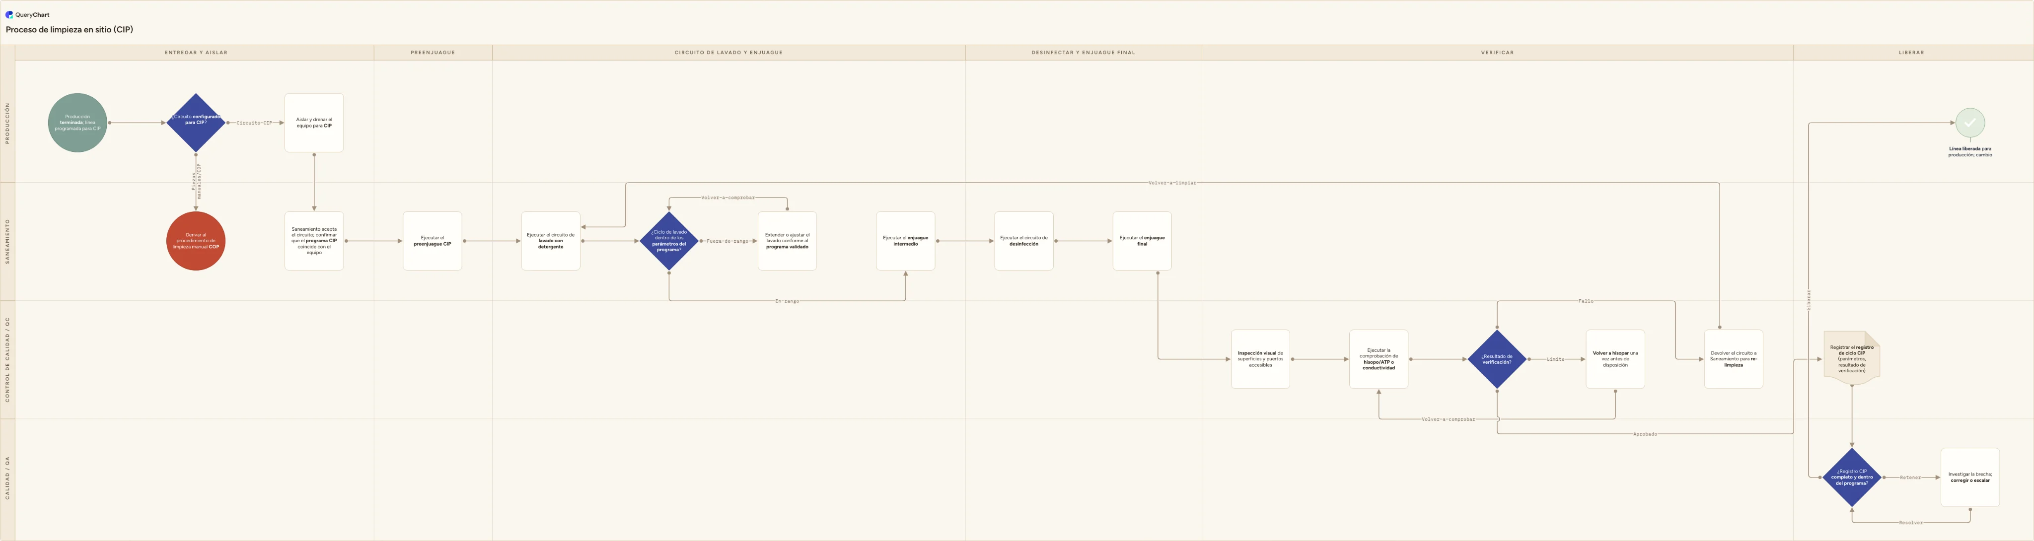2034x541 pixels.
Task: Click the QueryChart logo icon
Action: coord(9,15)
